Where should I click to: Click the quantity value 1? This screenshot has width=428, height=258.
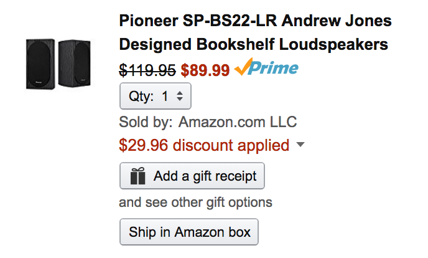[x=165, y=96]
